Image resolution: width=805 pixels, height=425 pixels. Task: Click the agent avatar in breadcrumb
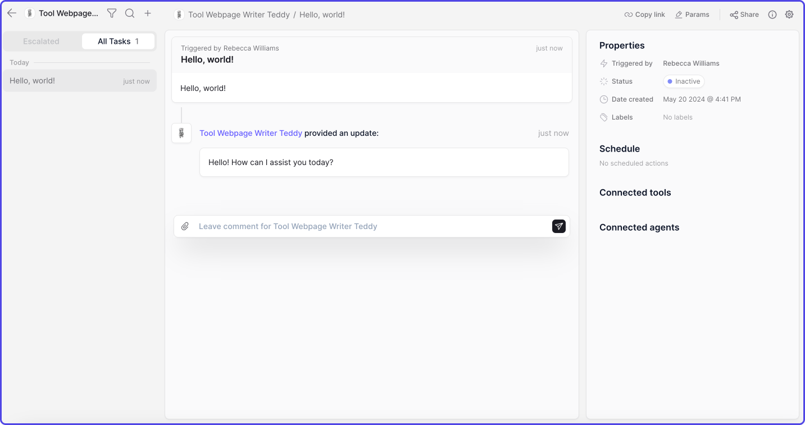point(179,15)
